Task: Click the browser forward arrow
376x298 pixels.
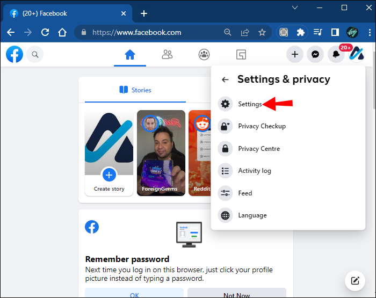Action: tap(28, 32)
